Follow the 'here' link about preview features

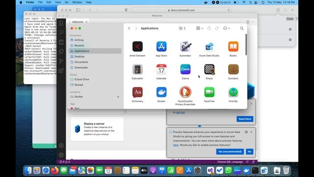(x=176, y=145)
